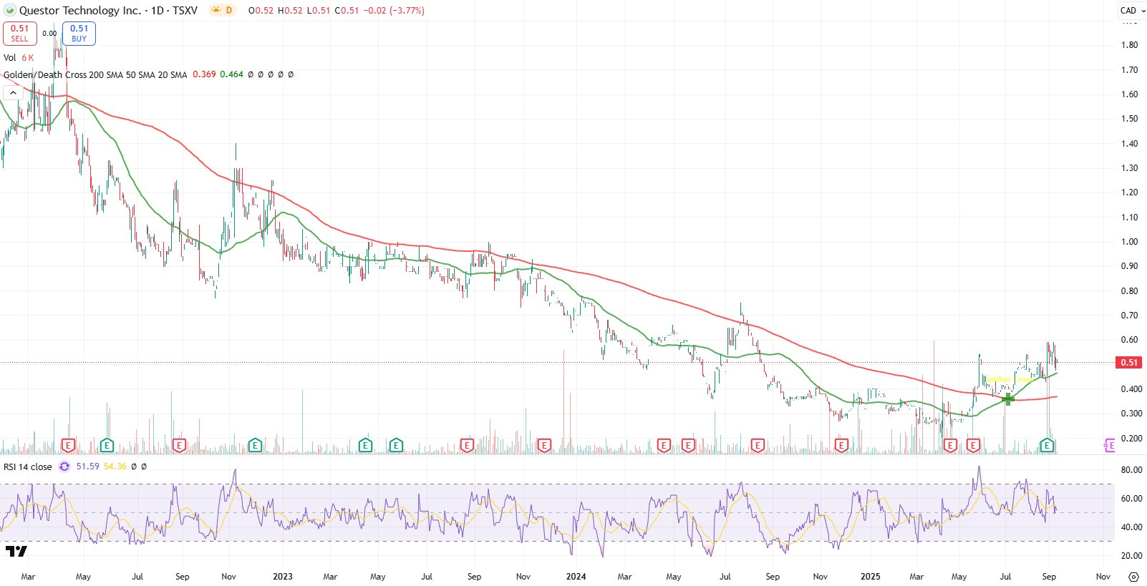Click the green golden cross plus marker
This screenshot has width=1147, height=586.
coord(1008,399)
